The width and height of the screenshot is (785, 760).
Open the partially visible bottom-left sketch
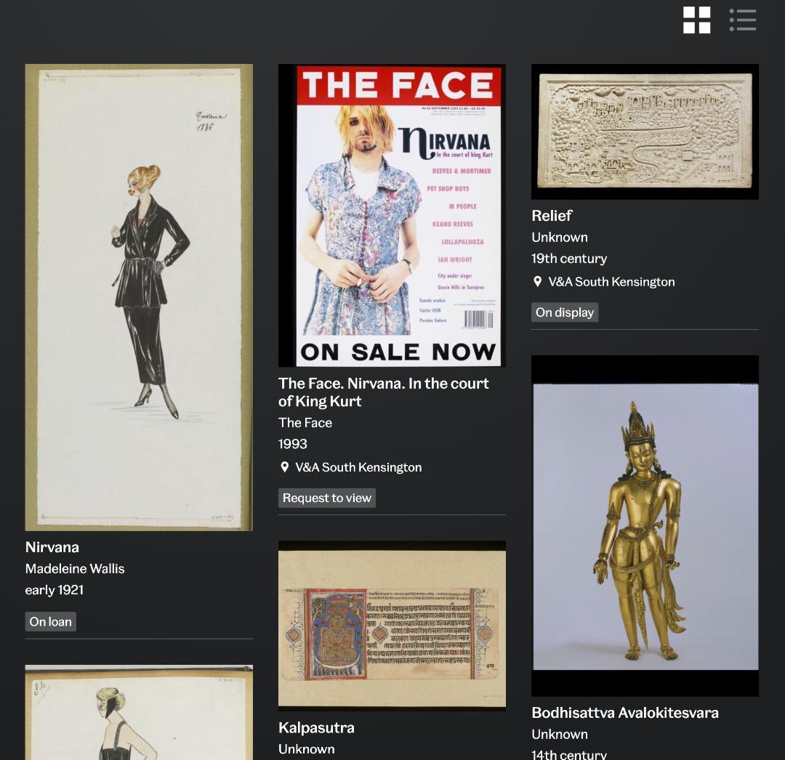(139, 712)
